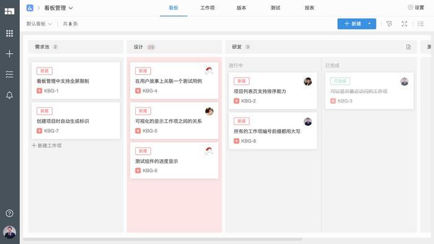Open the help question mark icon
The image size is (434, 244).
pos(9,213)
